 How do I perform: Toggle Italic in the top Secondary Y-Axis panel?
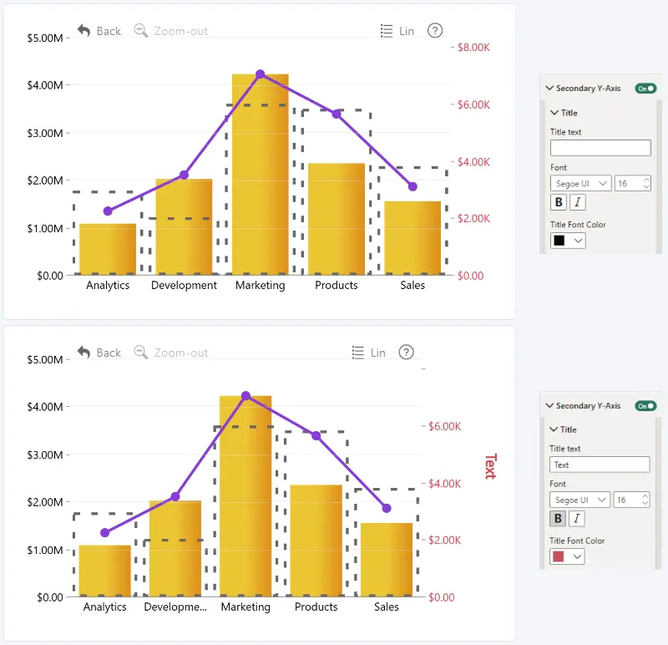pos(577,202)
